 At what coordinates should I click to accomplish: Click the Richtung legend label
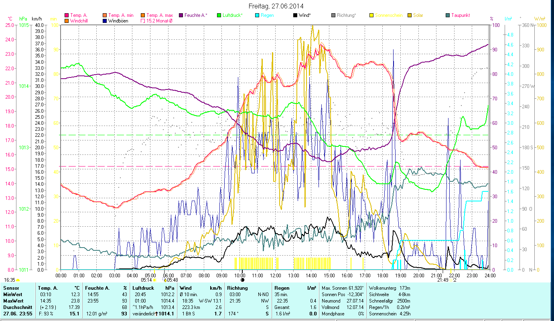point(346,15)
